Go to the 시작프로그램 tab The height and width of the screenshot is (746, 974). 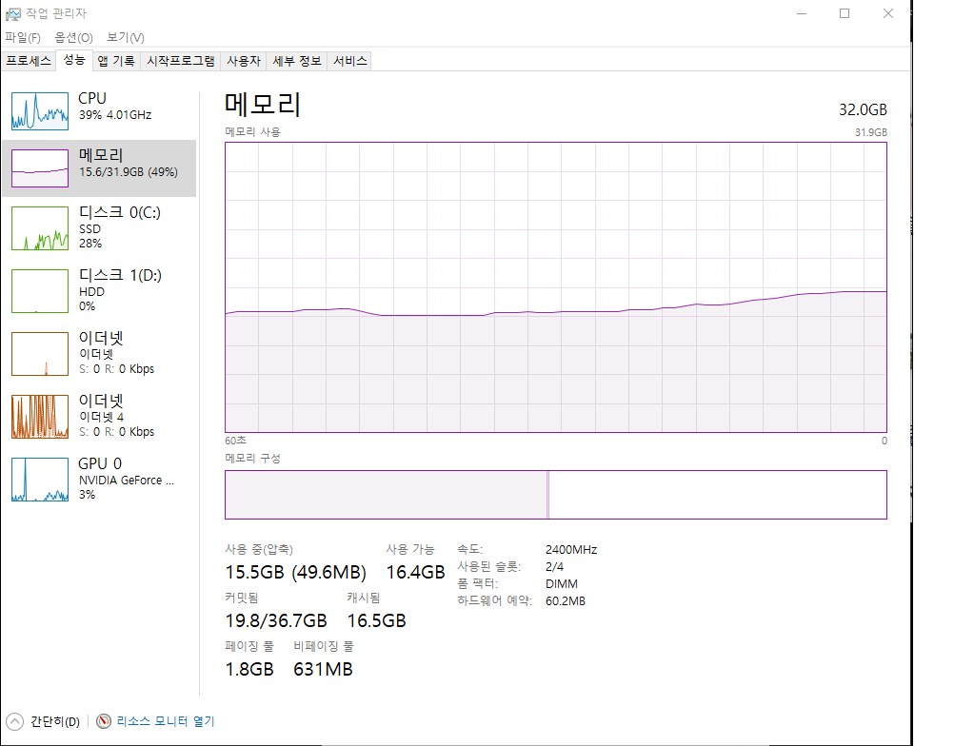coord(180,61)
